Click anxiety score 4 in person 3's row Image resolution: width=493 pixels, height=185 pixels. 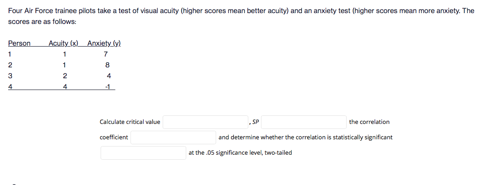tap(109, 76)
